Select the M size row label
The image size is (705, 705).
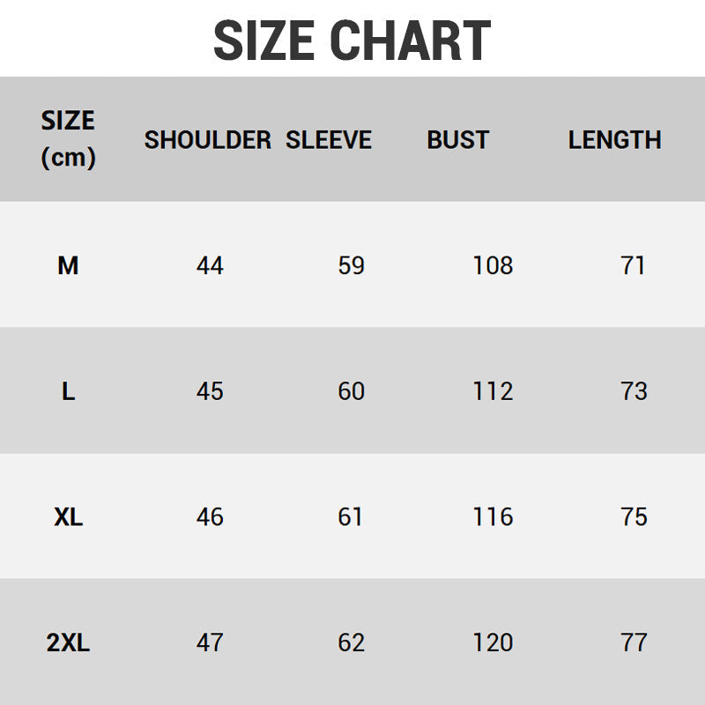[68, 265]
